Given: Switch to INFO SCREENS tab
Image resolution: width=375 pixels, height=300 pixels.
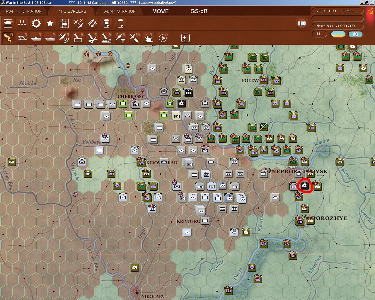Looking at the screenshot, I should tap(72, 11).
